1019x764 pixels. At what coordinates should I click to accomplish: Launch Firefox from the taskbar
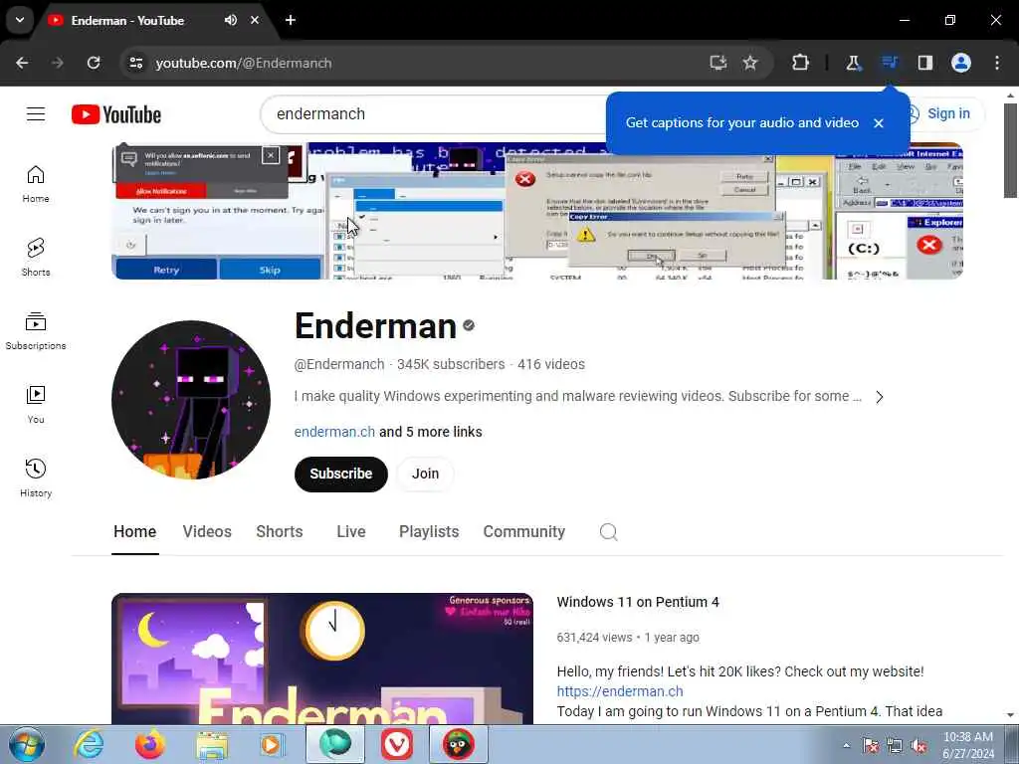tap(150, 744)
